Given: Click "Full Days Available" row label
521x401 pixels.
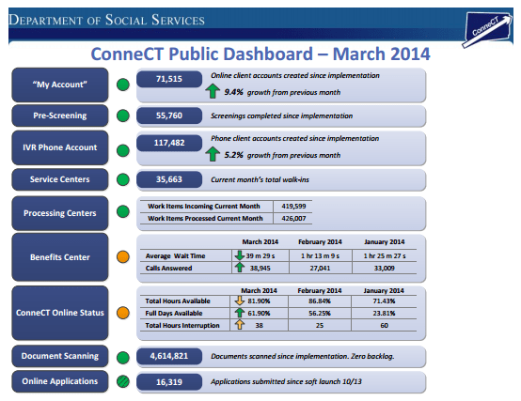Looking at the screenshot, I should (173, 313).
